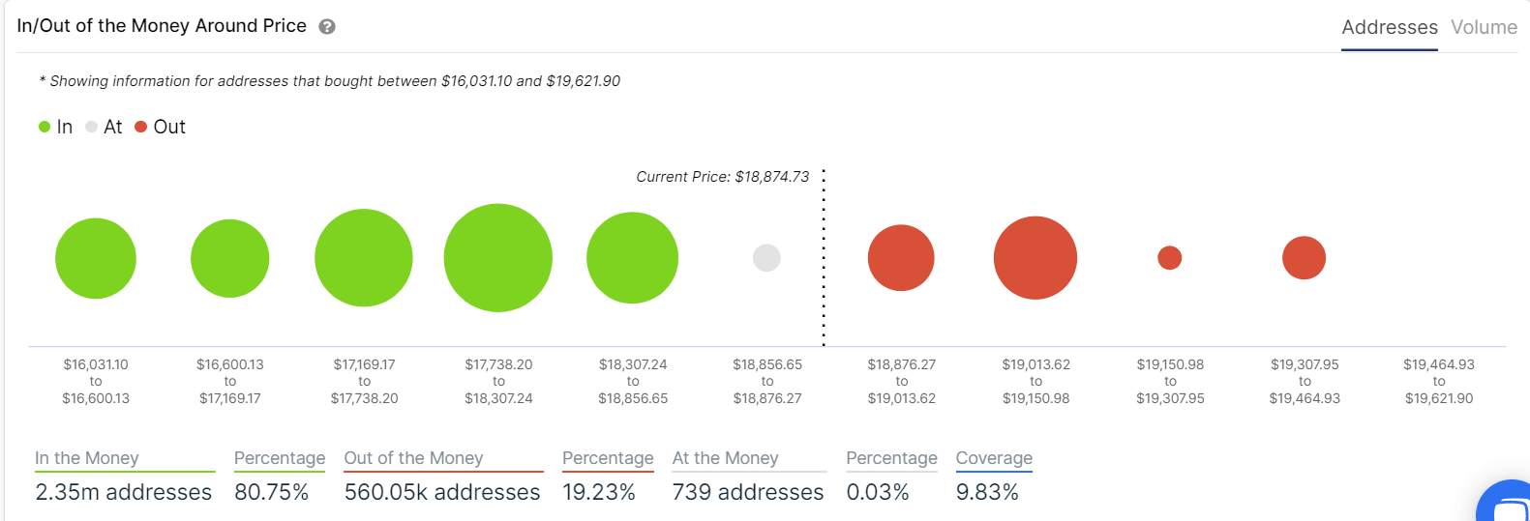The height and width of the screenshot is (521, 1530).
Task: Click red bubble for $19,307.95 to $19,464.93
Action: [1304, 258]
